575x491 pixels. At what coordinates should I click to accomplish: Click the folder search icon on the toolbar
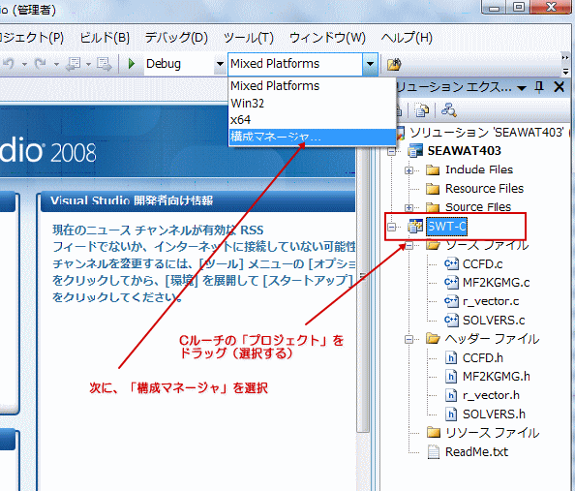coord(394,64)
